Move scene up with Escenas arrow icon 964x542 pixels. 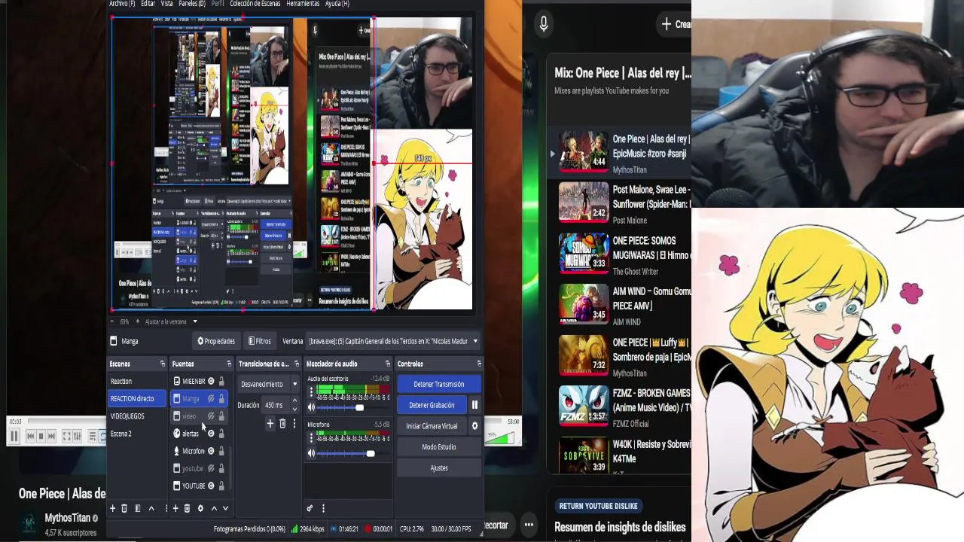(151, 509)
